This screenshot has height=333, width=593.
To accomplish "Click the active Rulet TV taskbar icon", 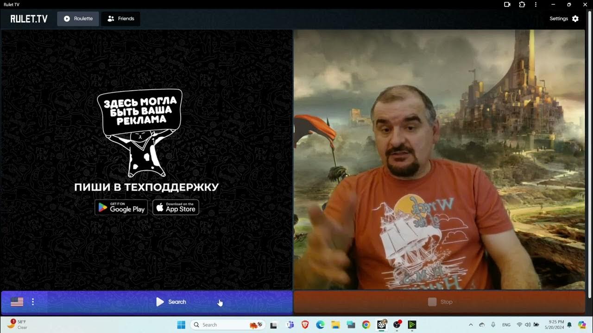I will (382, 325).
